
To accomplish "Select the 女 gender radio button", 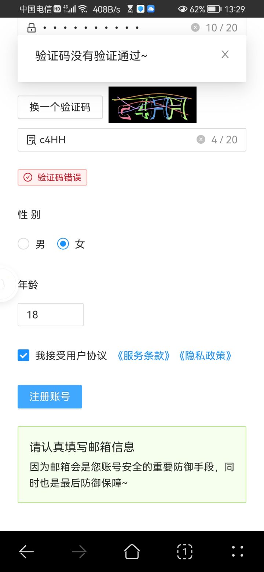I will pyautogui.click(x=63, y=244).
